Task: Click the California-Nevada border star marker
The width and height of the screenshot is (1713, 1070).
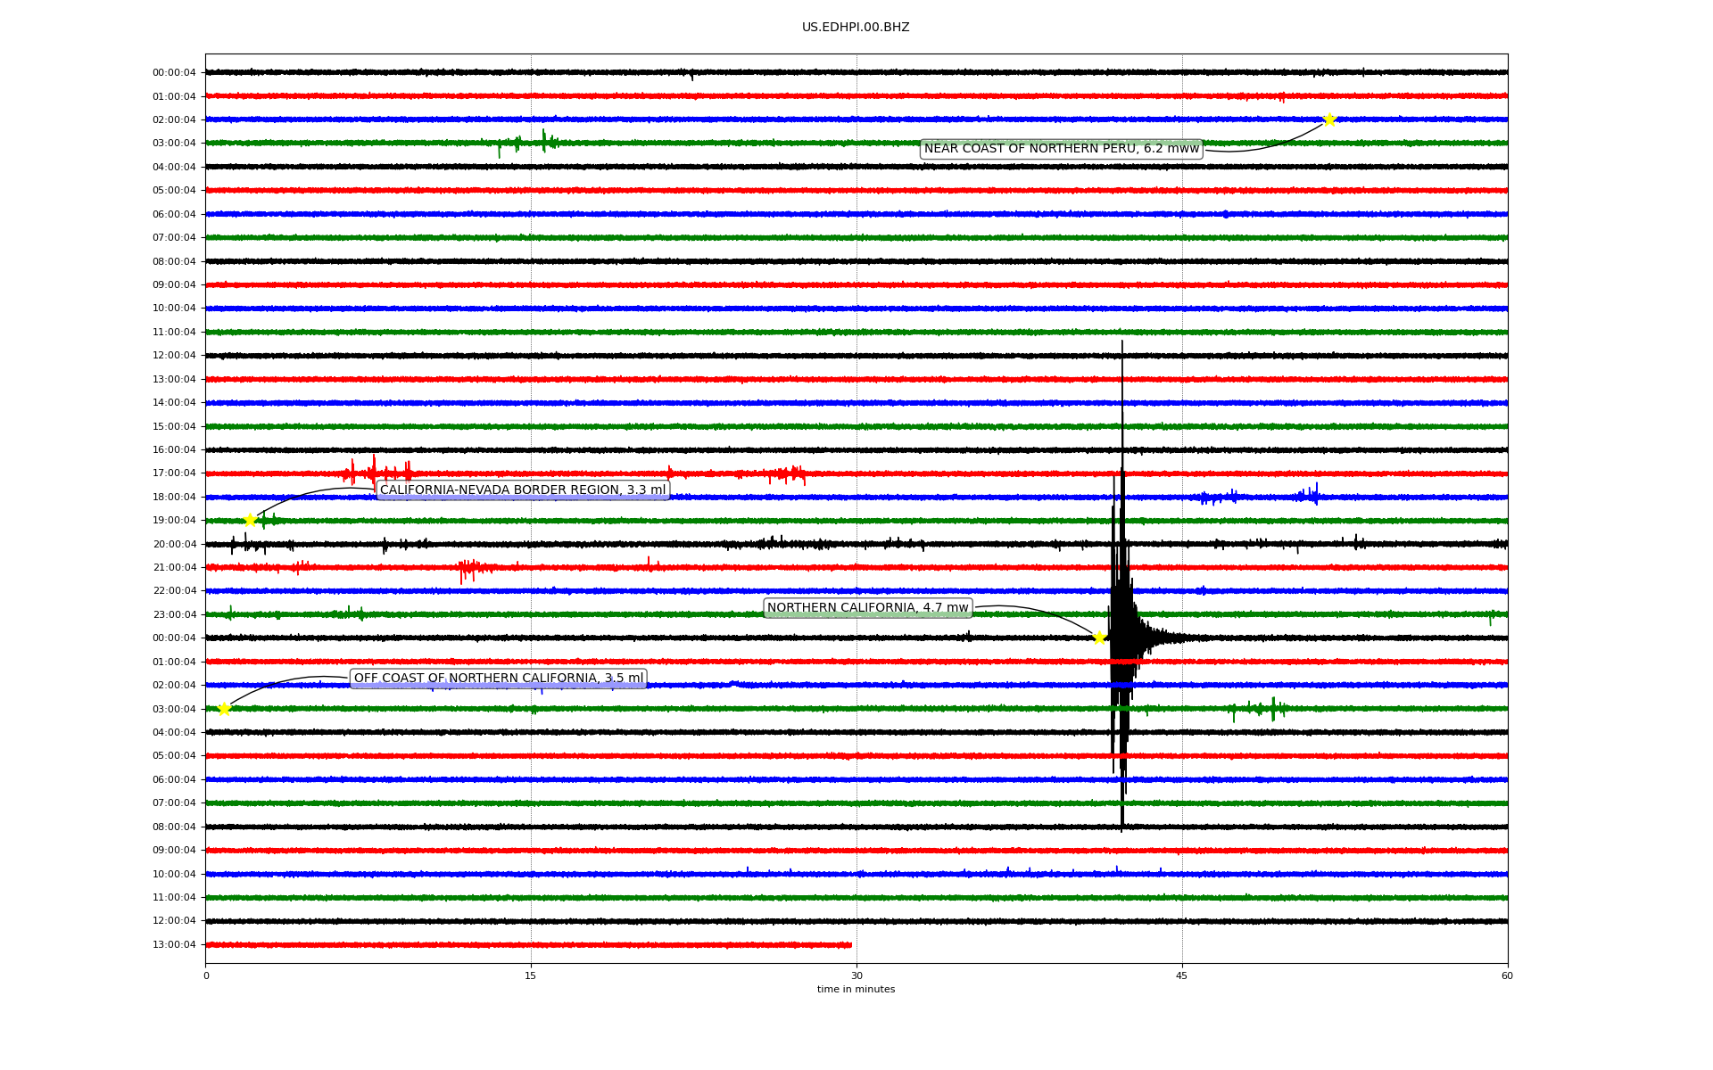Action: (251, 520)
